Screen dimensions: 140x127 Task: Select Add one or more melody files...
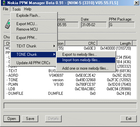click(x=86, y=68)
